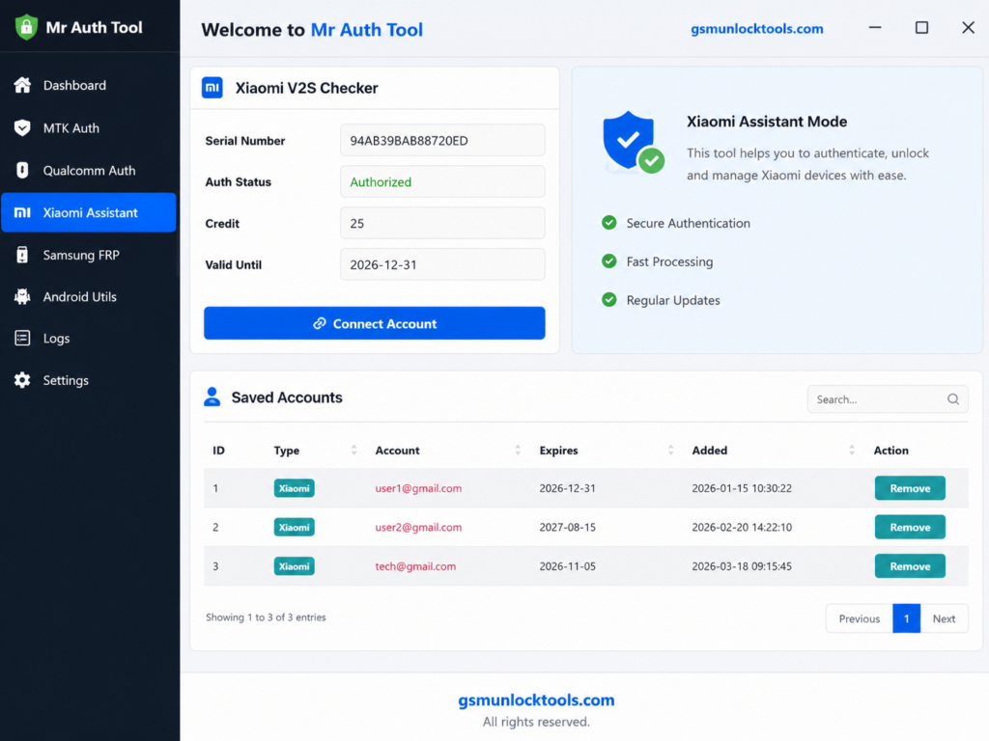Click the Secure Authentication check icon
The image size is (989, 741).
pos(608,223)
